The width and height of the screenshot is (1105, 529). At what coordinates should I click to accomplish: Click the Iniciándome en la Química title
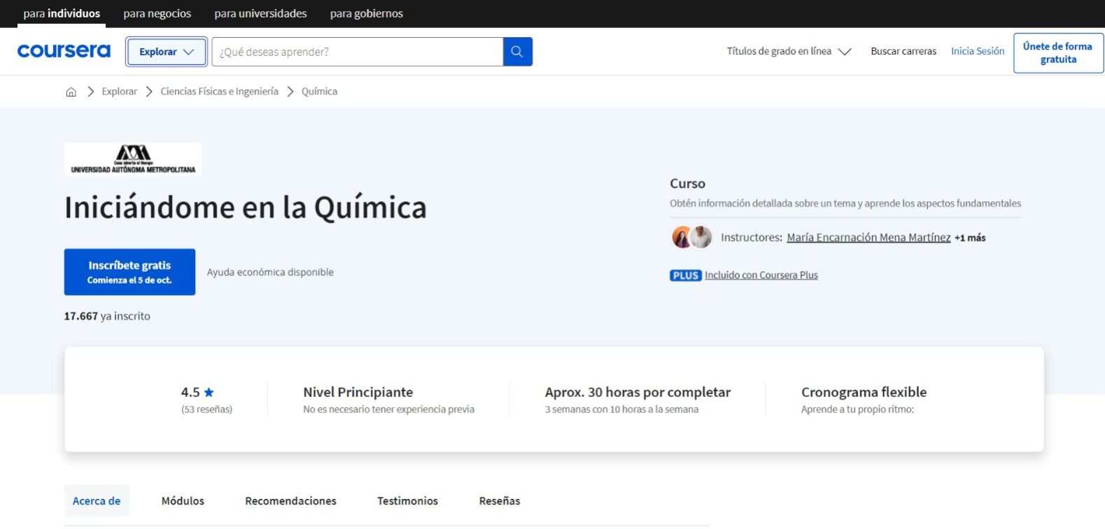(x=246, y=208)
